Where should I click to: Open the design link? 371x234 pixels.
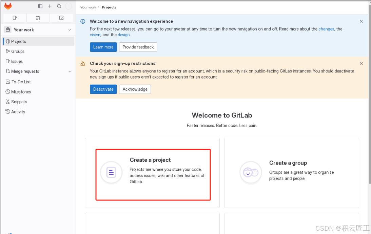124,35
